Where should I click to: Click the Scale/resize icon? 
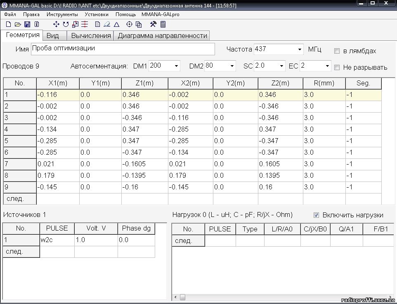pos(75,24)
